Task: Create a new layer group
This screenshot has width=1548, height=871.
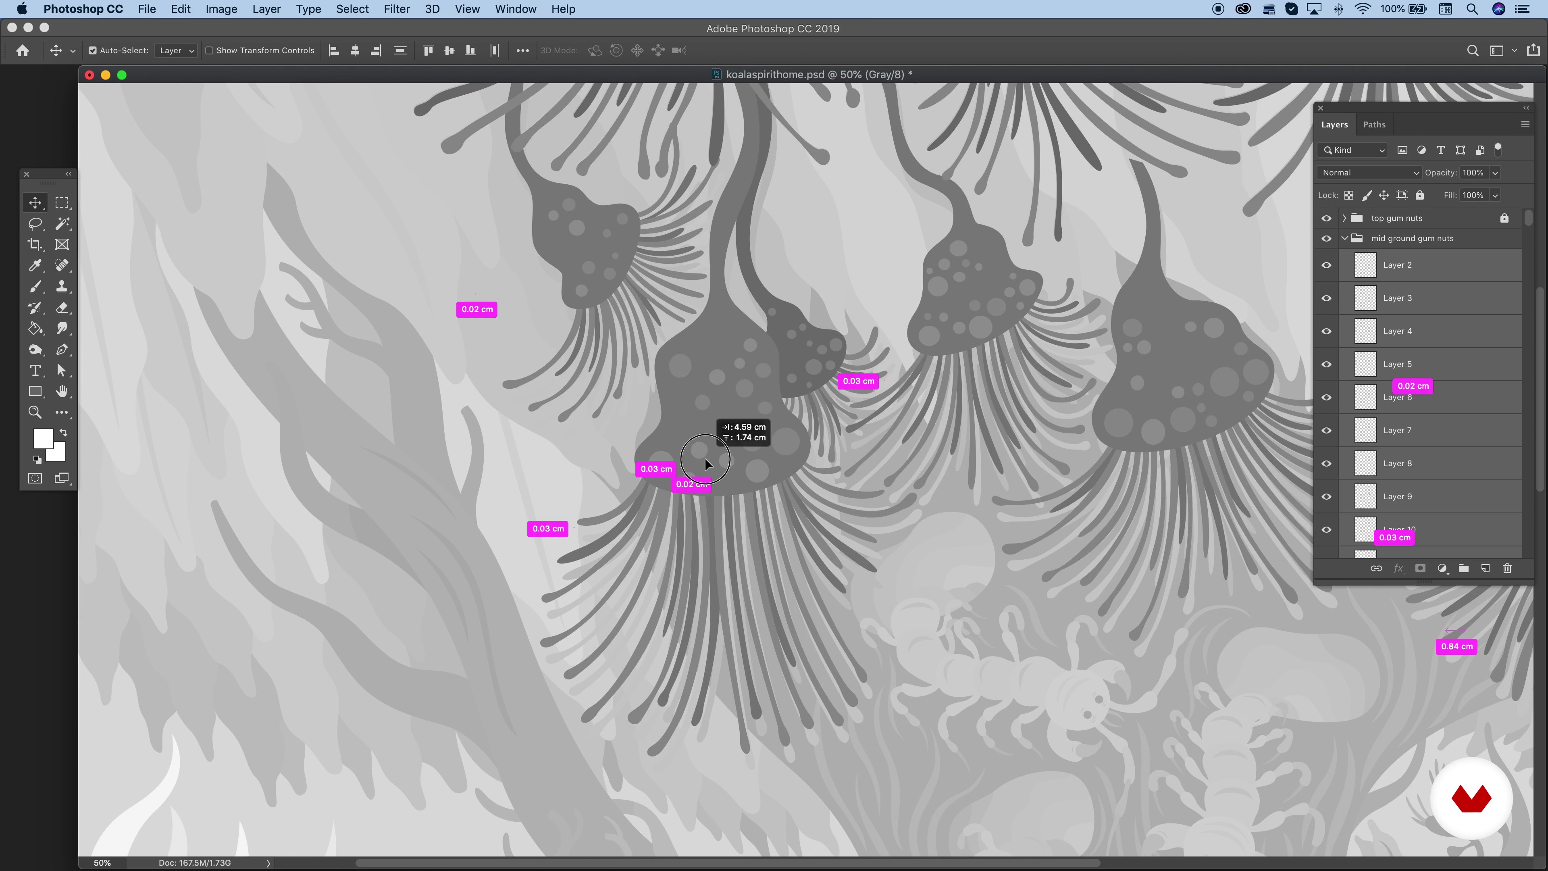Action: 1464,569
